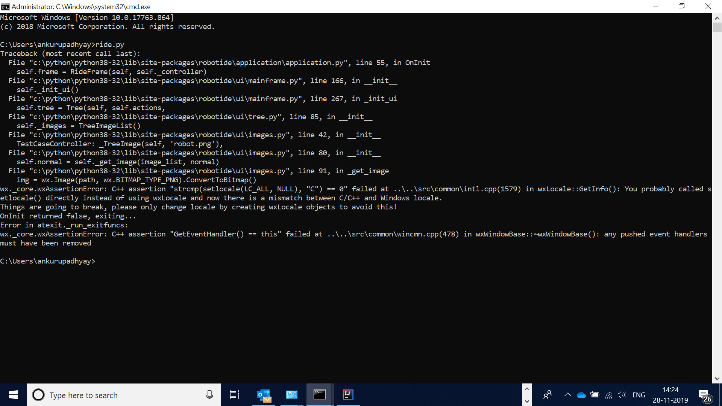This screenshot has height=406, width=722.
Task: Launch Cortana search circle
Action: coord(38,395)
